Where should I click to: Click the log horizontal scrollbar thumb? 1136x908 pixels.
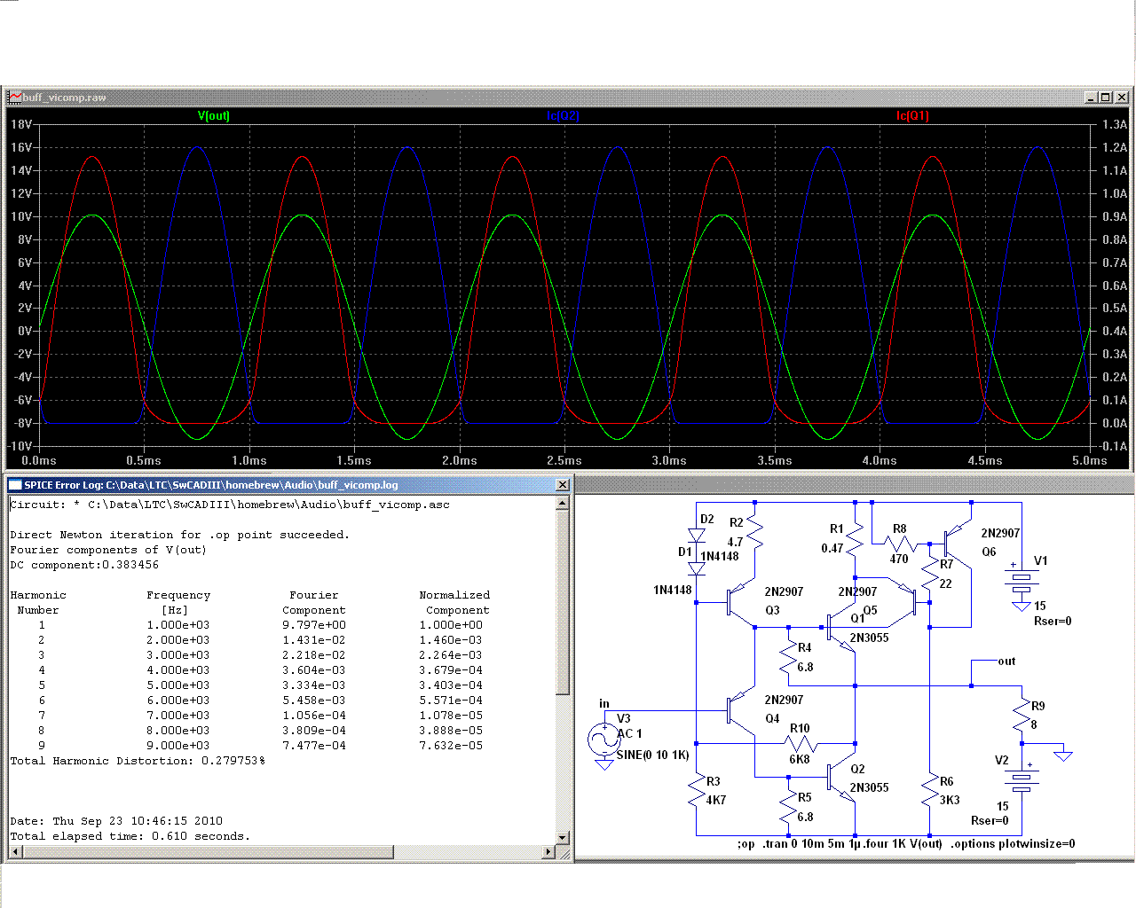[x=208, y=852]
